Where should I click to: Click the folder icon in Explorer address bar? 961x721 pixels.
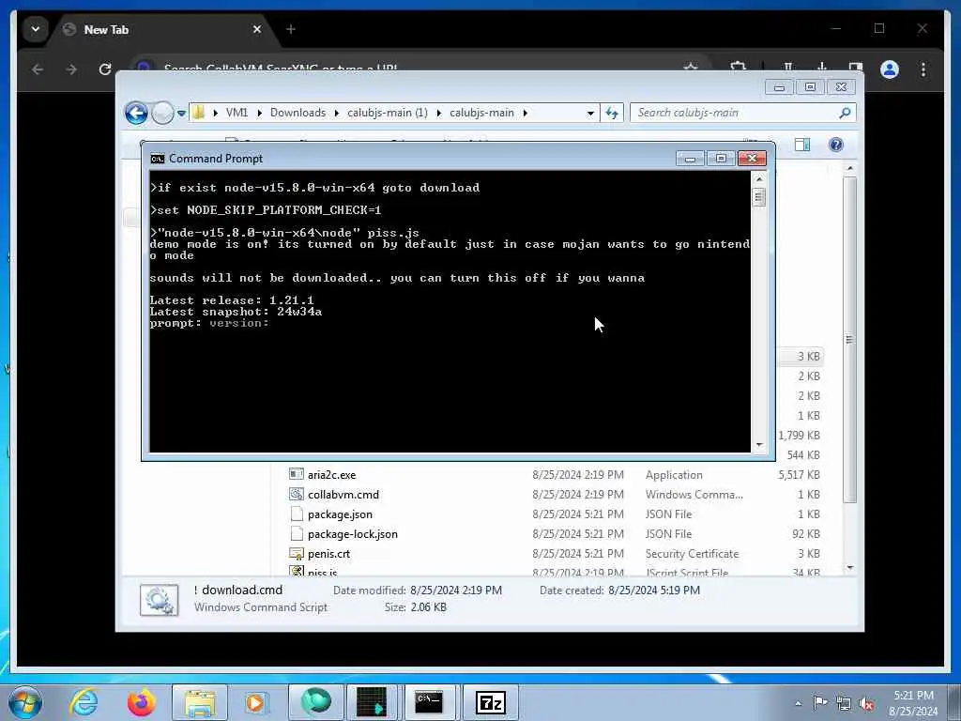[199, 113]
